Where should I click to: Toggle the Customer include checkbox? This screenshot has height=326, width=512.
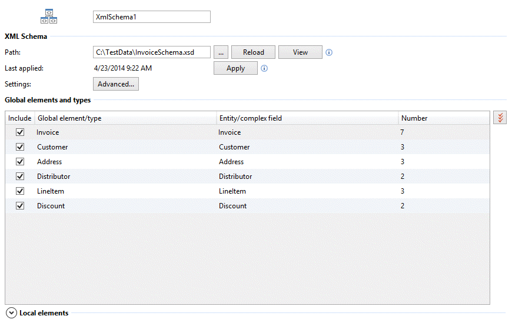[20, 147]
